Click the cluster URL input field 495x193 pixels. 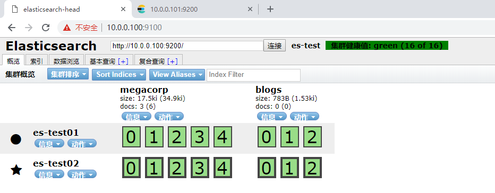click(187, 46)
